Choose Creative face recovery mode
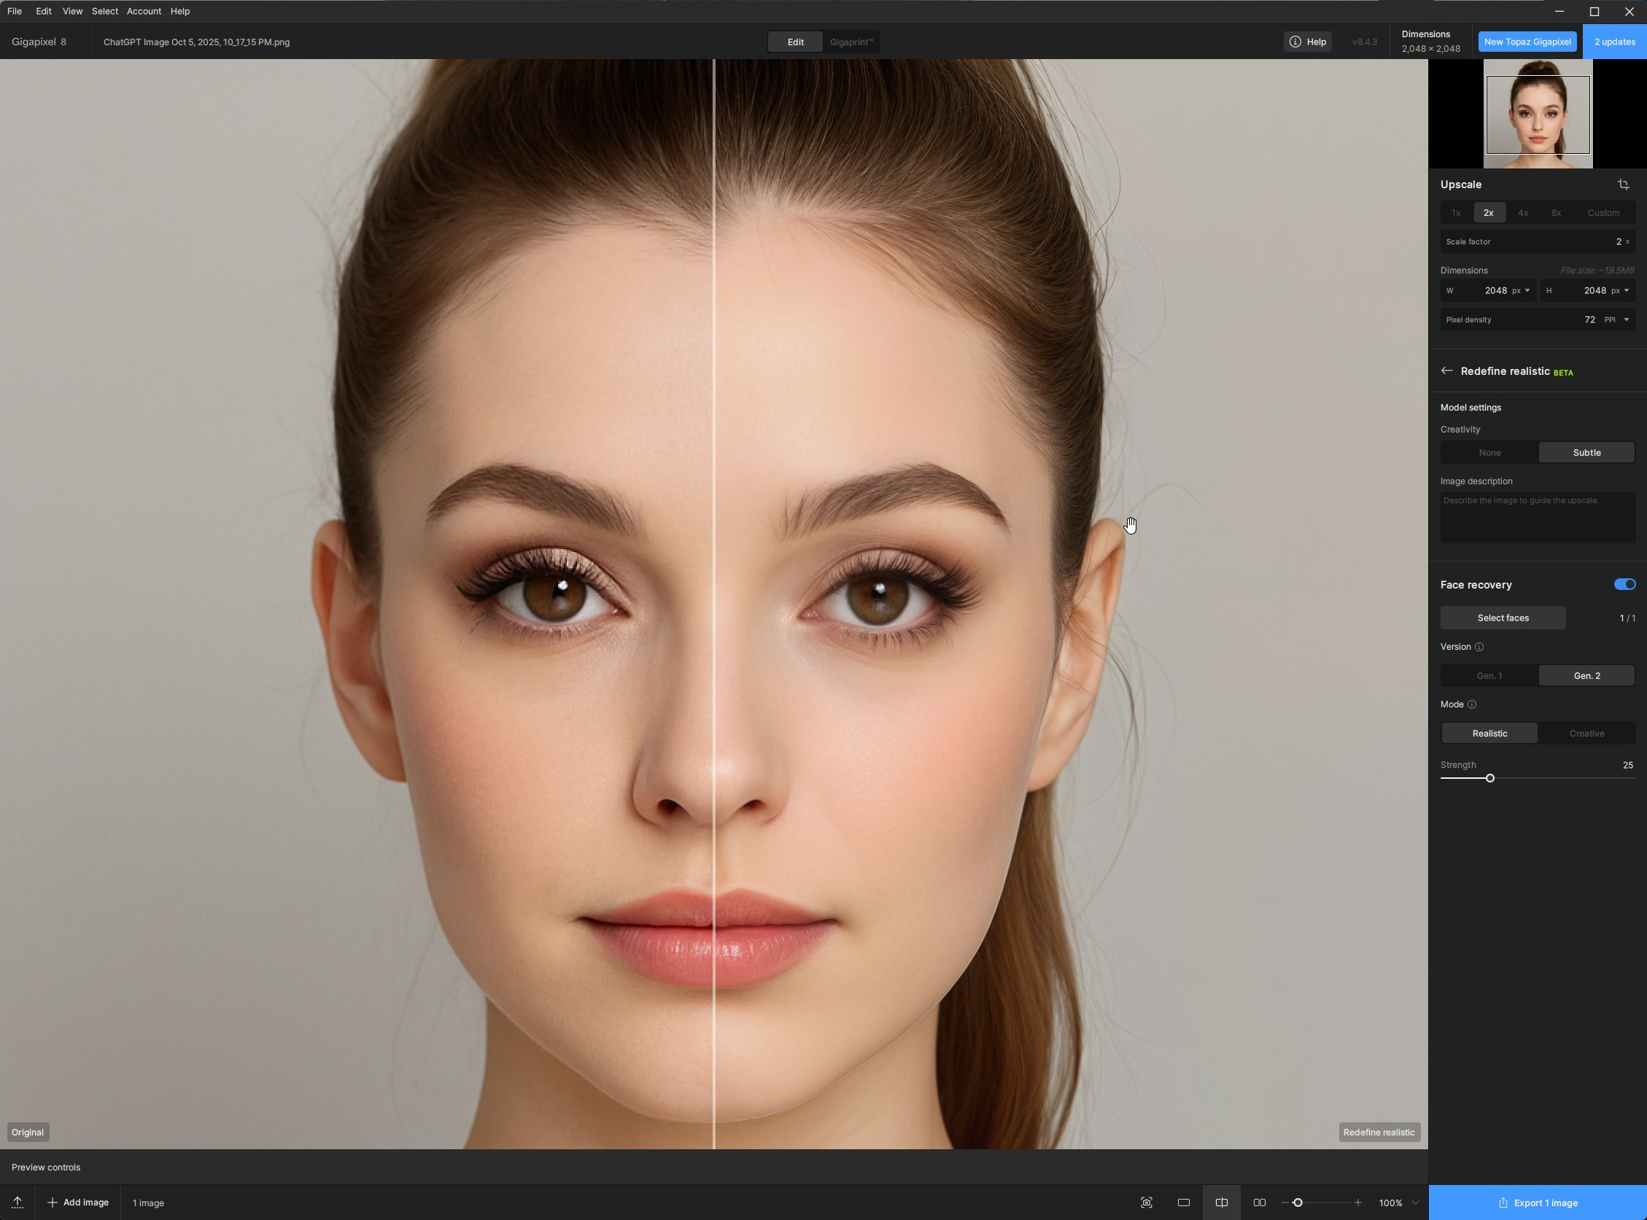1647x1220 pixels. pyautogui.click(x=1586, y=734)
